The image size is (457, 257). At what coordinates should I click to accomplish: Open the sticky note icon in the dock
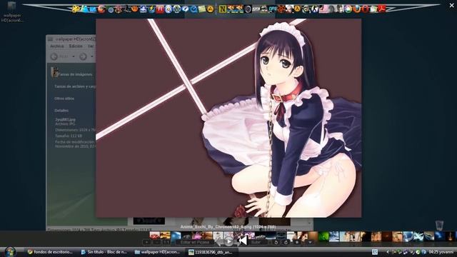(x=202, y=9)
